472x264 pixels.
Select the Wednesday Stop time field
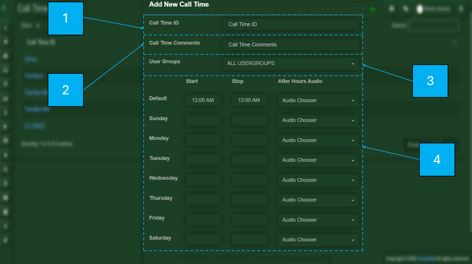[x=249, y=180]
